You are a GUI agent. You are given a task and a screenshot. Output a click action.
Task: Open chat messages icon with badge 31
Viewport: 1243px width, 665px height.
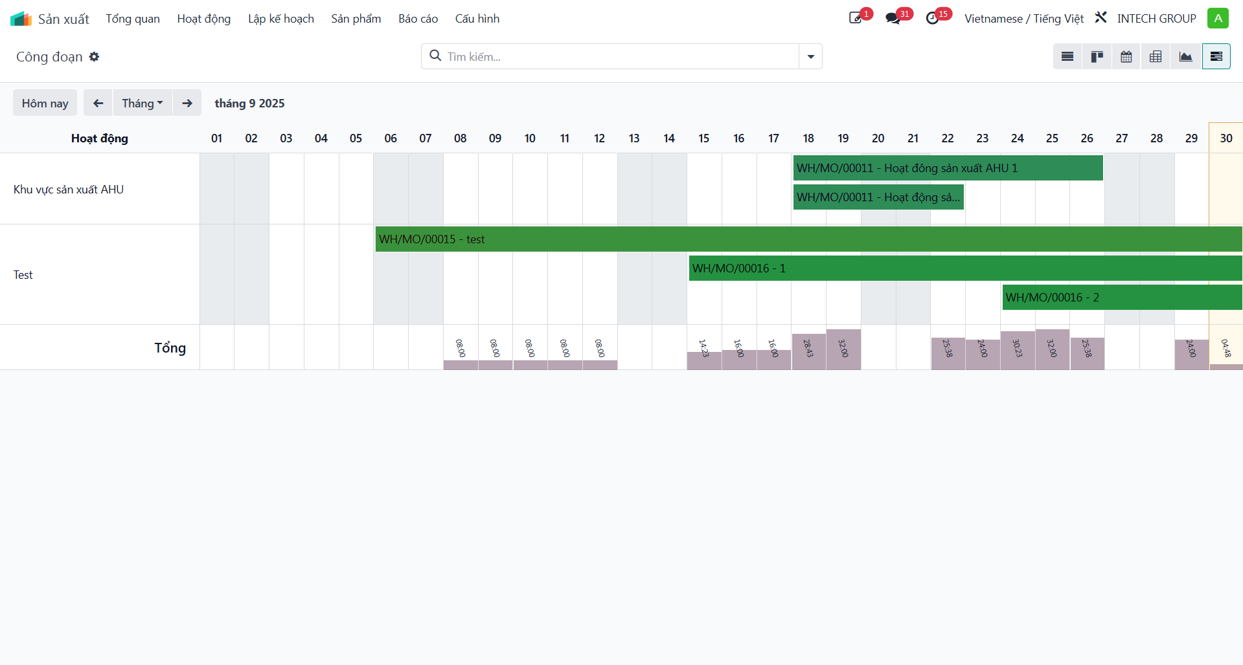tap(893, 18)
